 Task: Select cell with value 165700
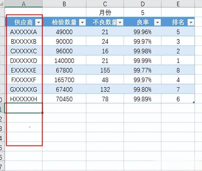pos(64,80)
